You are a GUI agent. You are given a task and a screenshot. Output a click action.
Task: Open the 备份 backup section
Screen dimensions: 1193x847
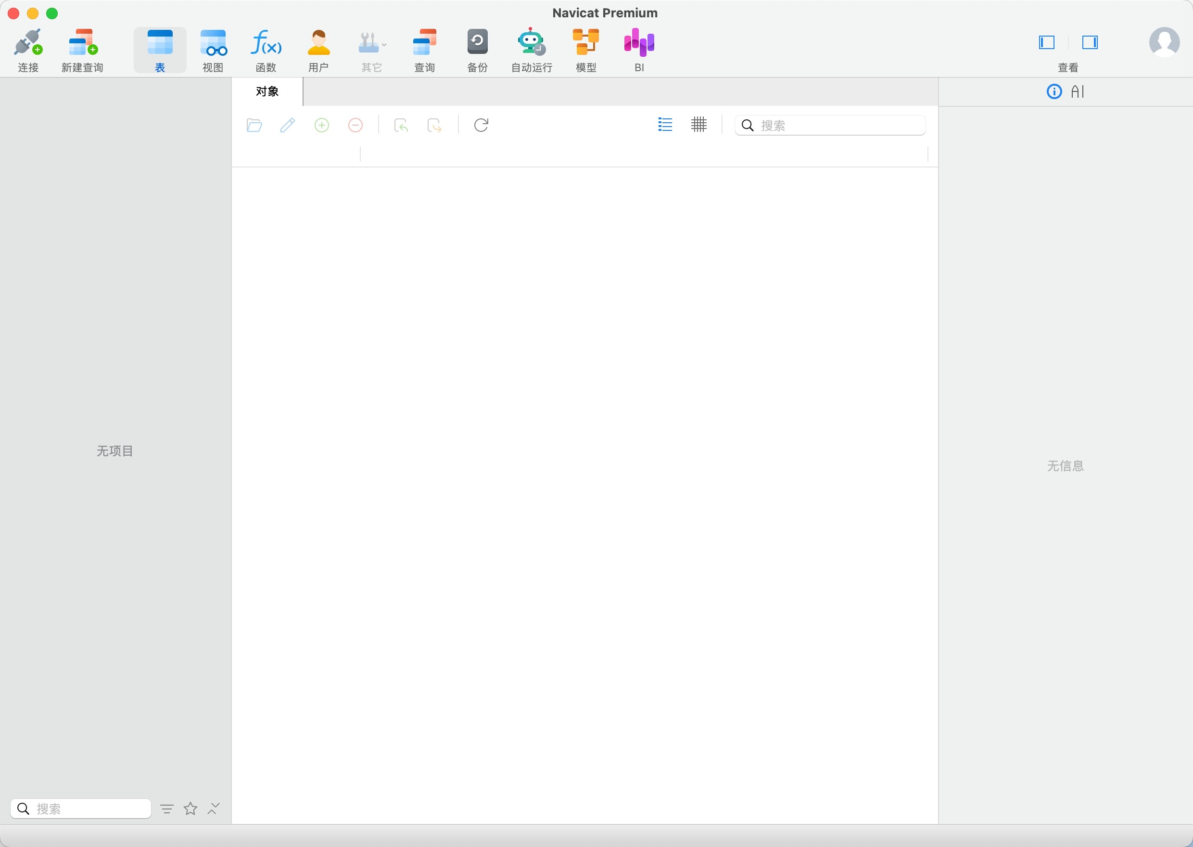477,50
